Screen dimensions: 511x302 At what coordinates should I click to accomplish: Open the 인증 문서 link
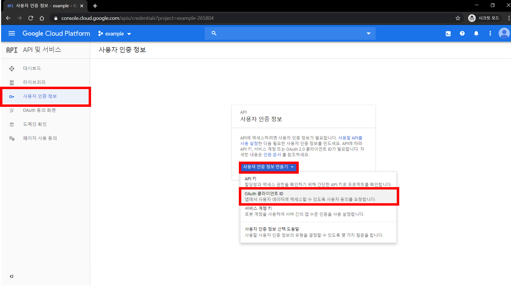point(272,155)
